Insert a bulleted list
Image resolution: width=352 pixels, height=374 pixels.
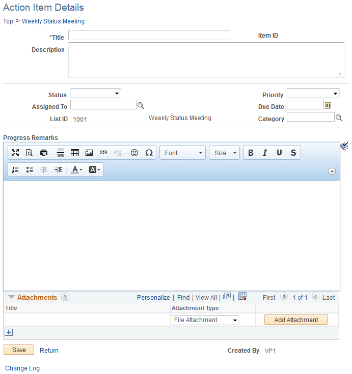coord(30,169)
